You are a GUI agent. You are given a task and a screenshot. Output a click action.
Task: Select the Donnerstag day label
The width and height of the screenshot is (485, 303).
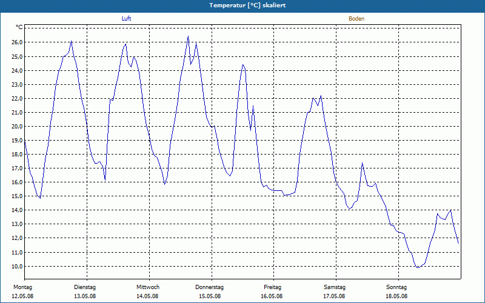(x=209, y=287)
